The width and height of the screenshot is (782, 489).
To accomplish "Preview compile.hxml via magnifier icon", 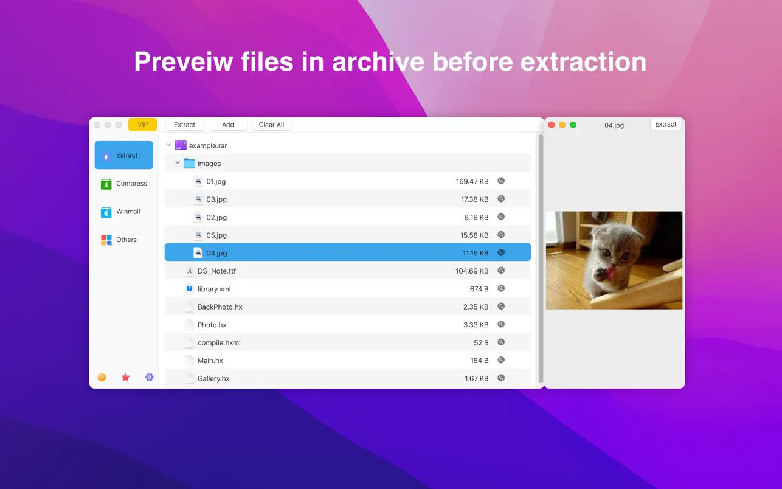I will coord(501,342).
